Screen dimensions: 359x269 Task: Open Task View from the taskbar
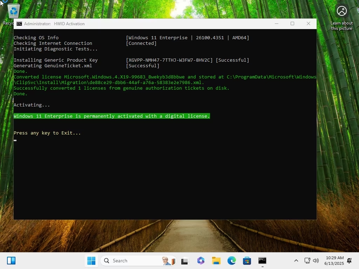[185, 261]
